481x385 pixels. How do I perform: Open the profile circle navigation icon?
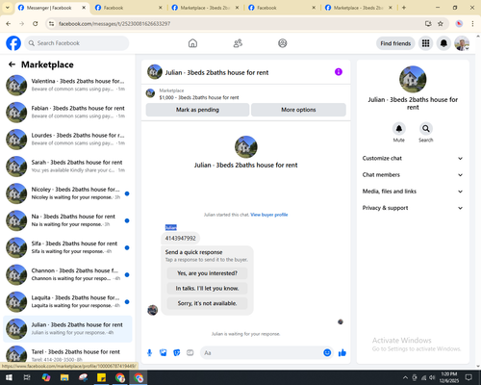pos(283,43)
